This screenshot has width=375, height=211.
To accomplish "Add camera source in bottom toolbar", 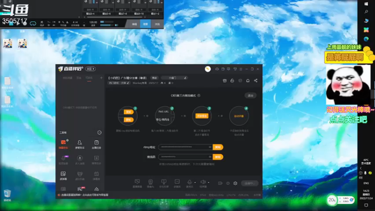I will coord(150,183).
